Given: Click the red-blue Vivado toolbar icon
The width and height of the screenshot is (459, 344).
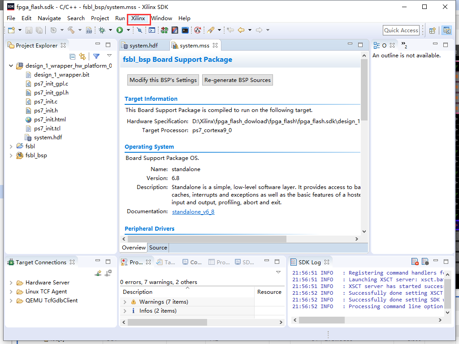Looking at the screenshot, I should [x=175, y=30].
